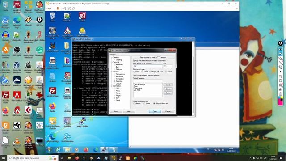
Task: Select Raw connection type radio button
Action: pos(134,72)
